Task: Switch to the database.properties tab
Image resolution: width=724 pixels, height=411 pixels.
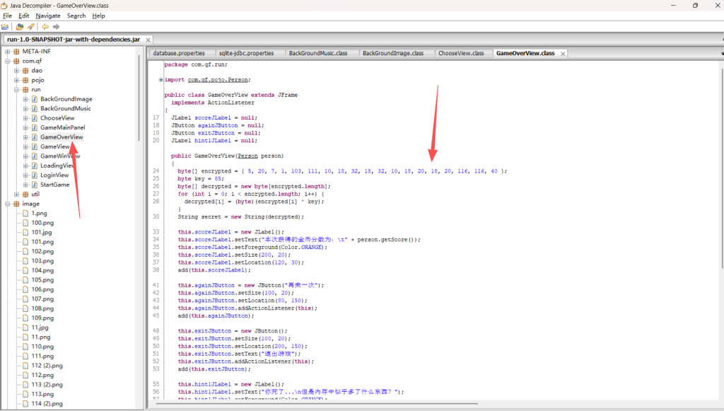Action: [178, 53]
